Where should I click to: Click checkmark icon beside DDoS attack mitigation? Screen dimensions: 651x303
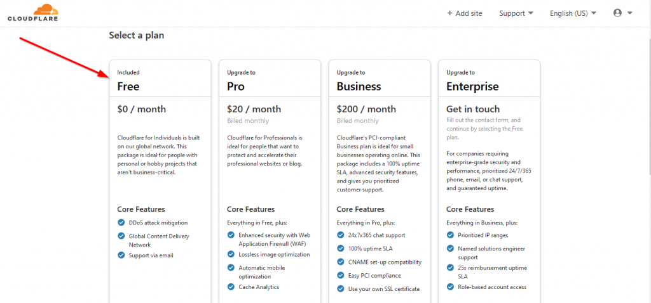tap(121, 222)
